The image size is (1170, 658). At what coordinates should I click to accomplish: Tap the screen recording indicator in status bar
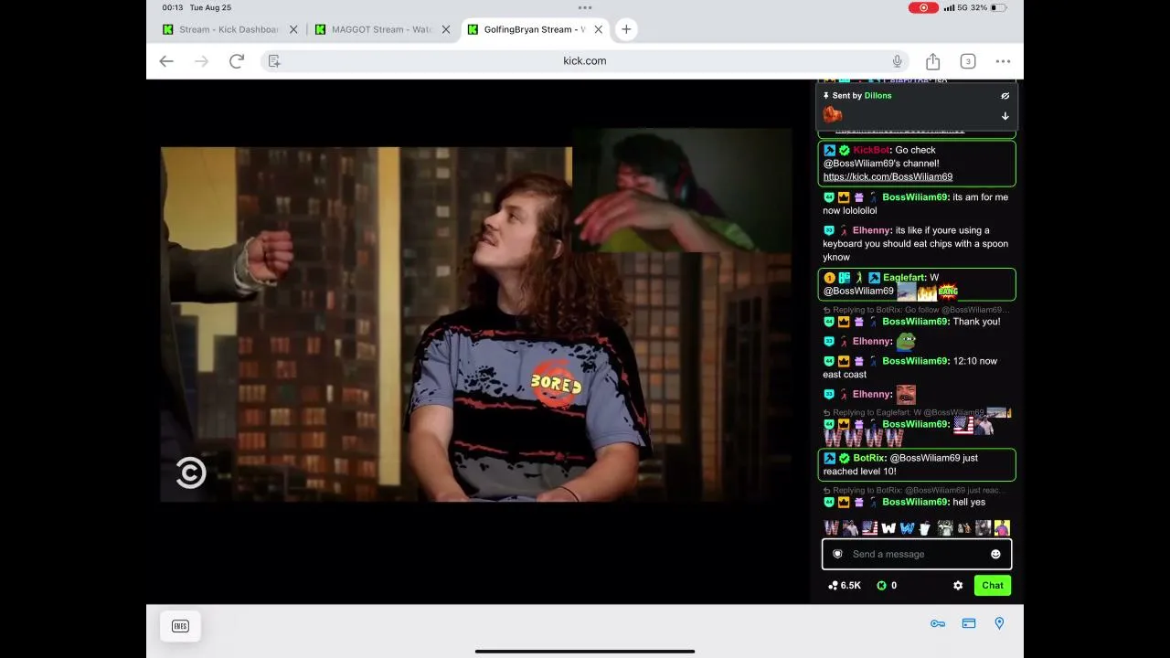pos(923,8)
